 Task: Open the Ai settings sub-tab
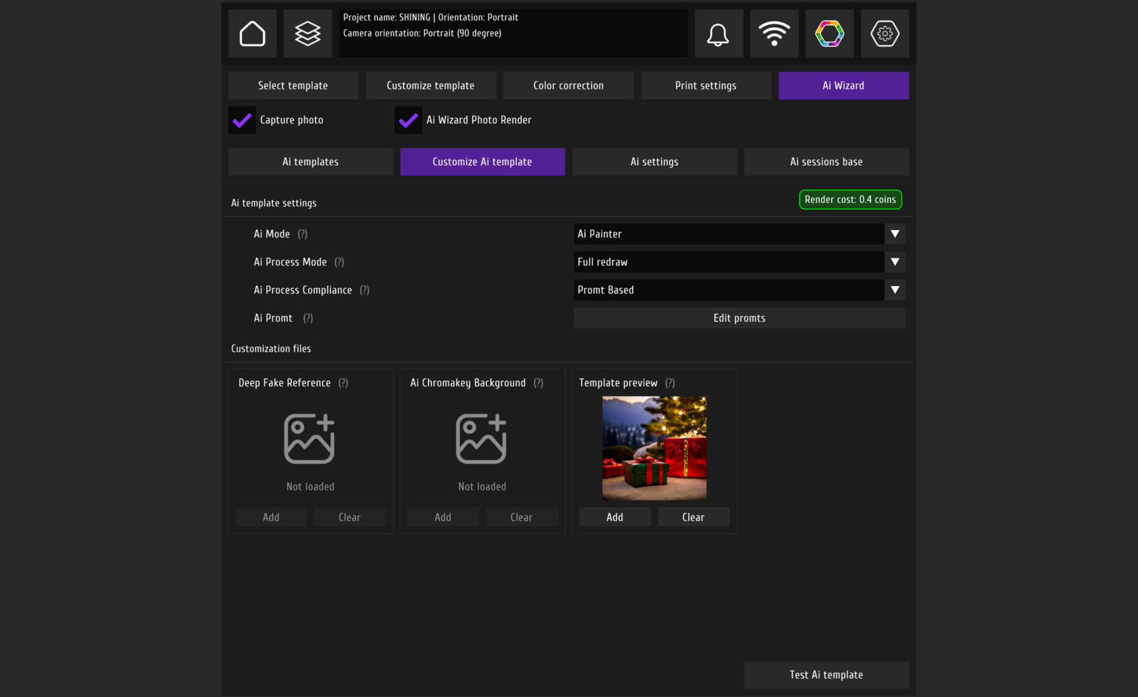tap(654, 162)
